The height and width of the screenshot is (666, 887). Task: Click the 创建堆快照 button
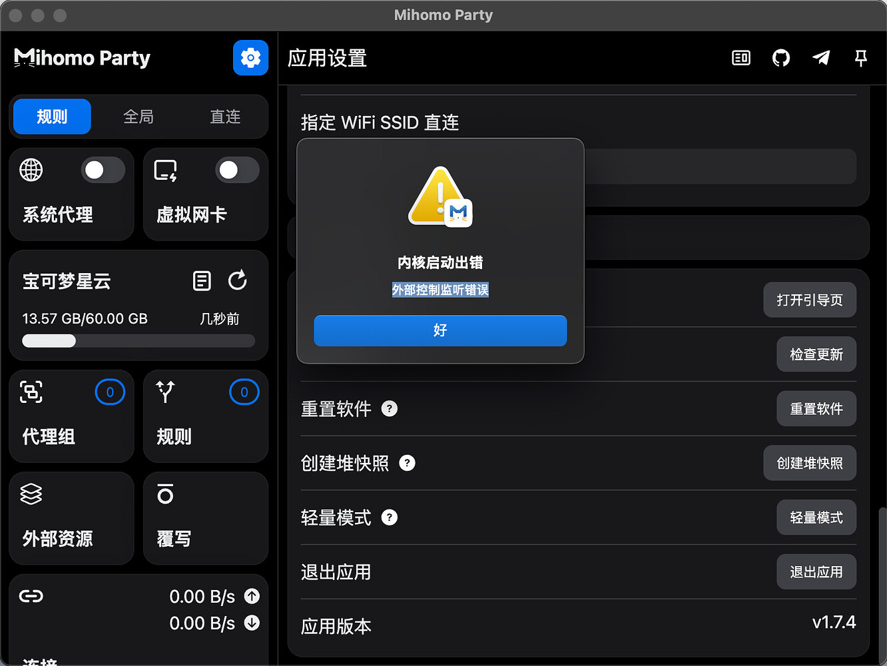[810, 463]
